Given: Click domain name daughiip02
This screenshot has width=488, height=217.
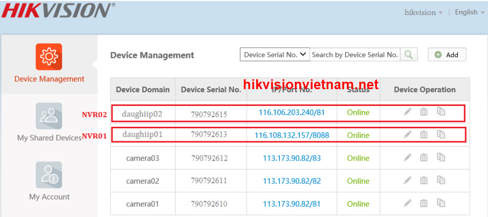Looking at the screenshot, I should (143, 113).
